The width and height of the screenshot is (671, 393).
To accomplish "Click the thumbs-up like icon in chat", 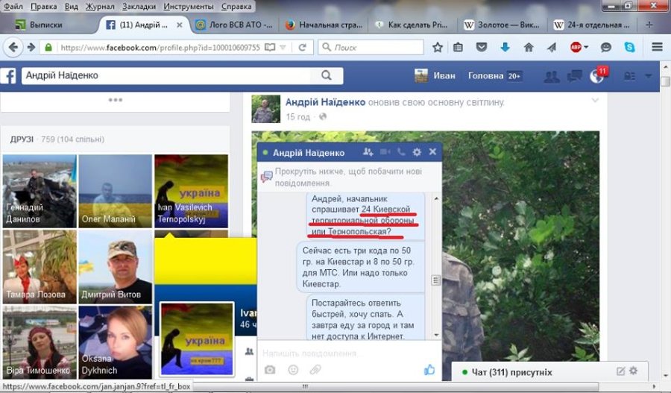I will pyautogui.click(x=429, y=370).
